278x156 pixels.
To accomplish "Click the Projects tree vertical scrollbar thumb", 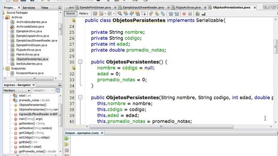I will [x=60, y=29].
